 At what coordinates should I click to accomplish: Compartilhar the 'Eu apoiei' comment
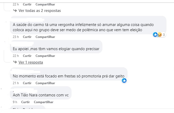[45, 56]
